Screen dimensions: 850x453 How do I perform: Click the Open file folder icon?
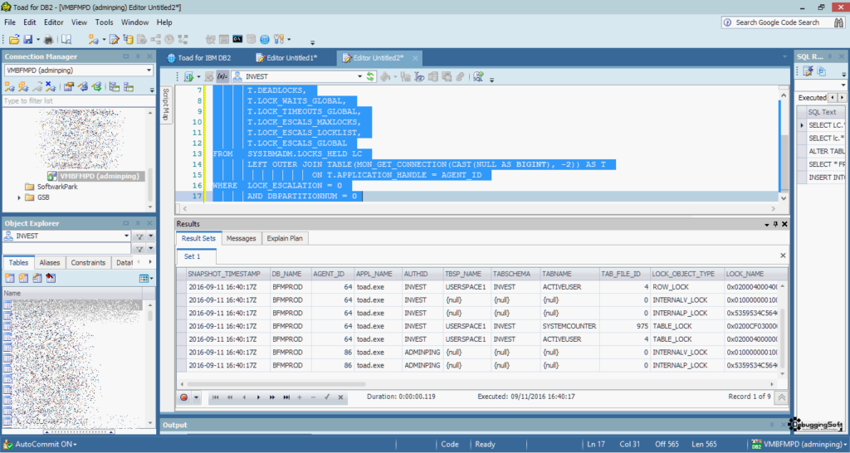coord(14,39)
